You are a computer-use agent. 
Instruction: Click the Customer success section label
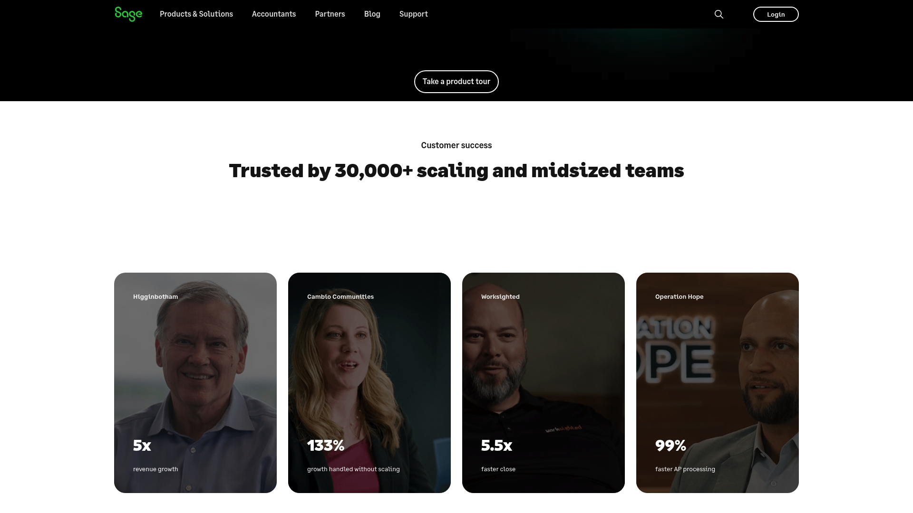pyautogui.click(x=456, y=145)
